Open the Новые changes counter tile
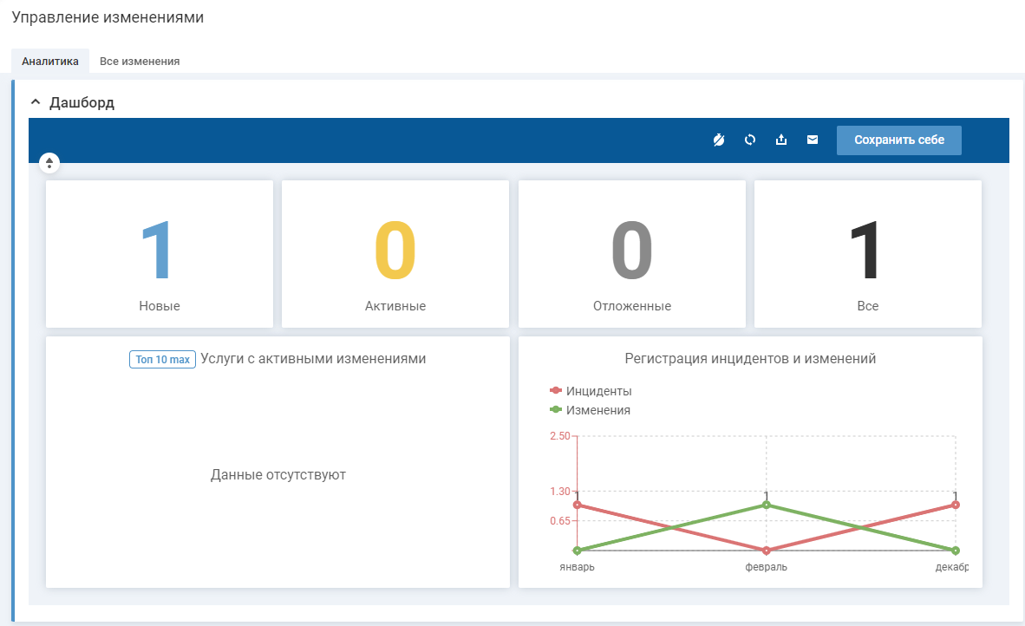The height and width of the screenshot is (626, 1025). [160, 254]
